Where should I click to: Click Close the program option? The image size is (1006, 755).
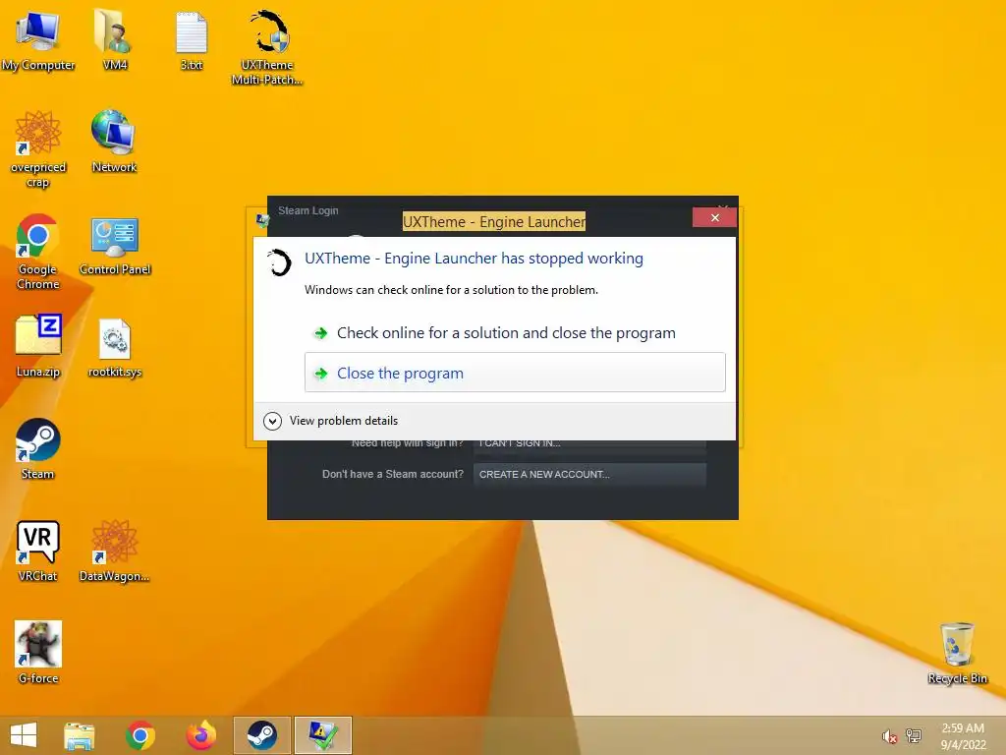click(x=515, y=373)
